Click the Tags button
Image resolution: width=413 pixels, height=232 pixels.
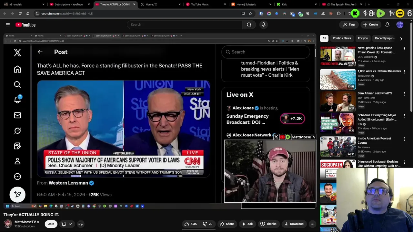click(x=349, y=24)
